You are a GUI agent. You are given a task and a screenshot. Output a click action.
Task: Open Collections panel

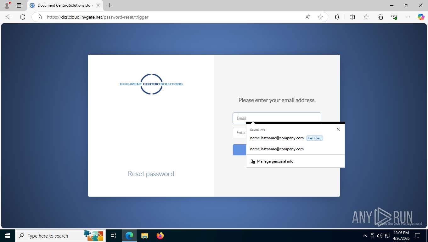point(380,17)
